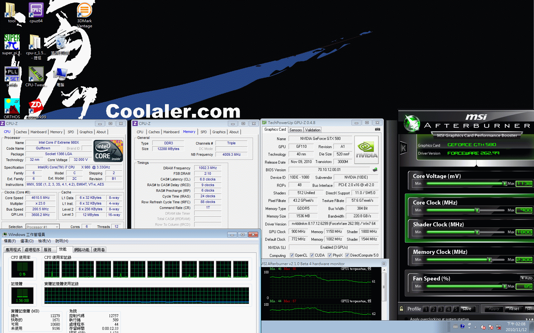
Task: Click the hardware monitor panel detach icon
Action: click(x=384, y=264)
